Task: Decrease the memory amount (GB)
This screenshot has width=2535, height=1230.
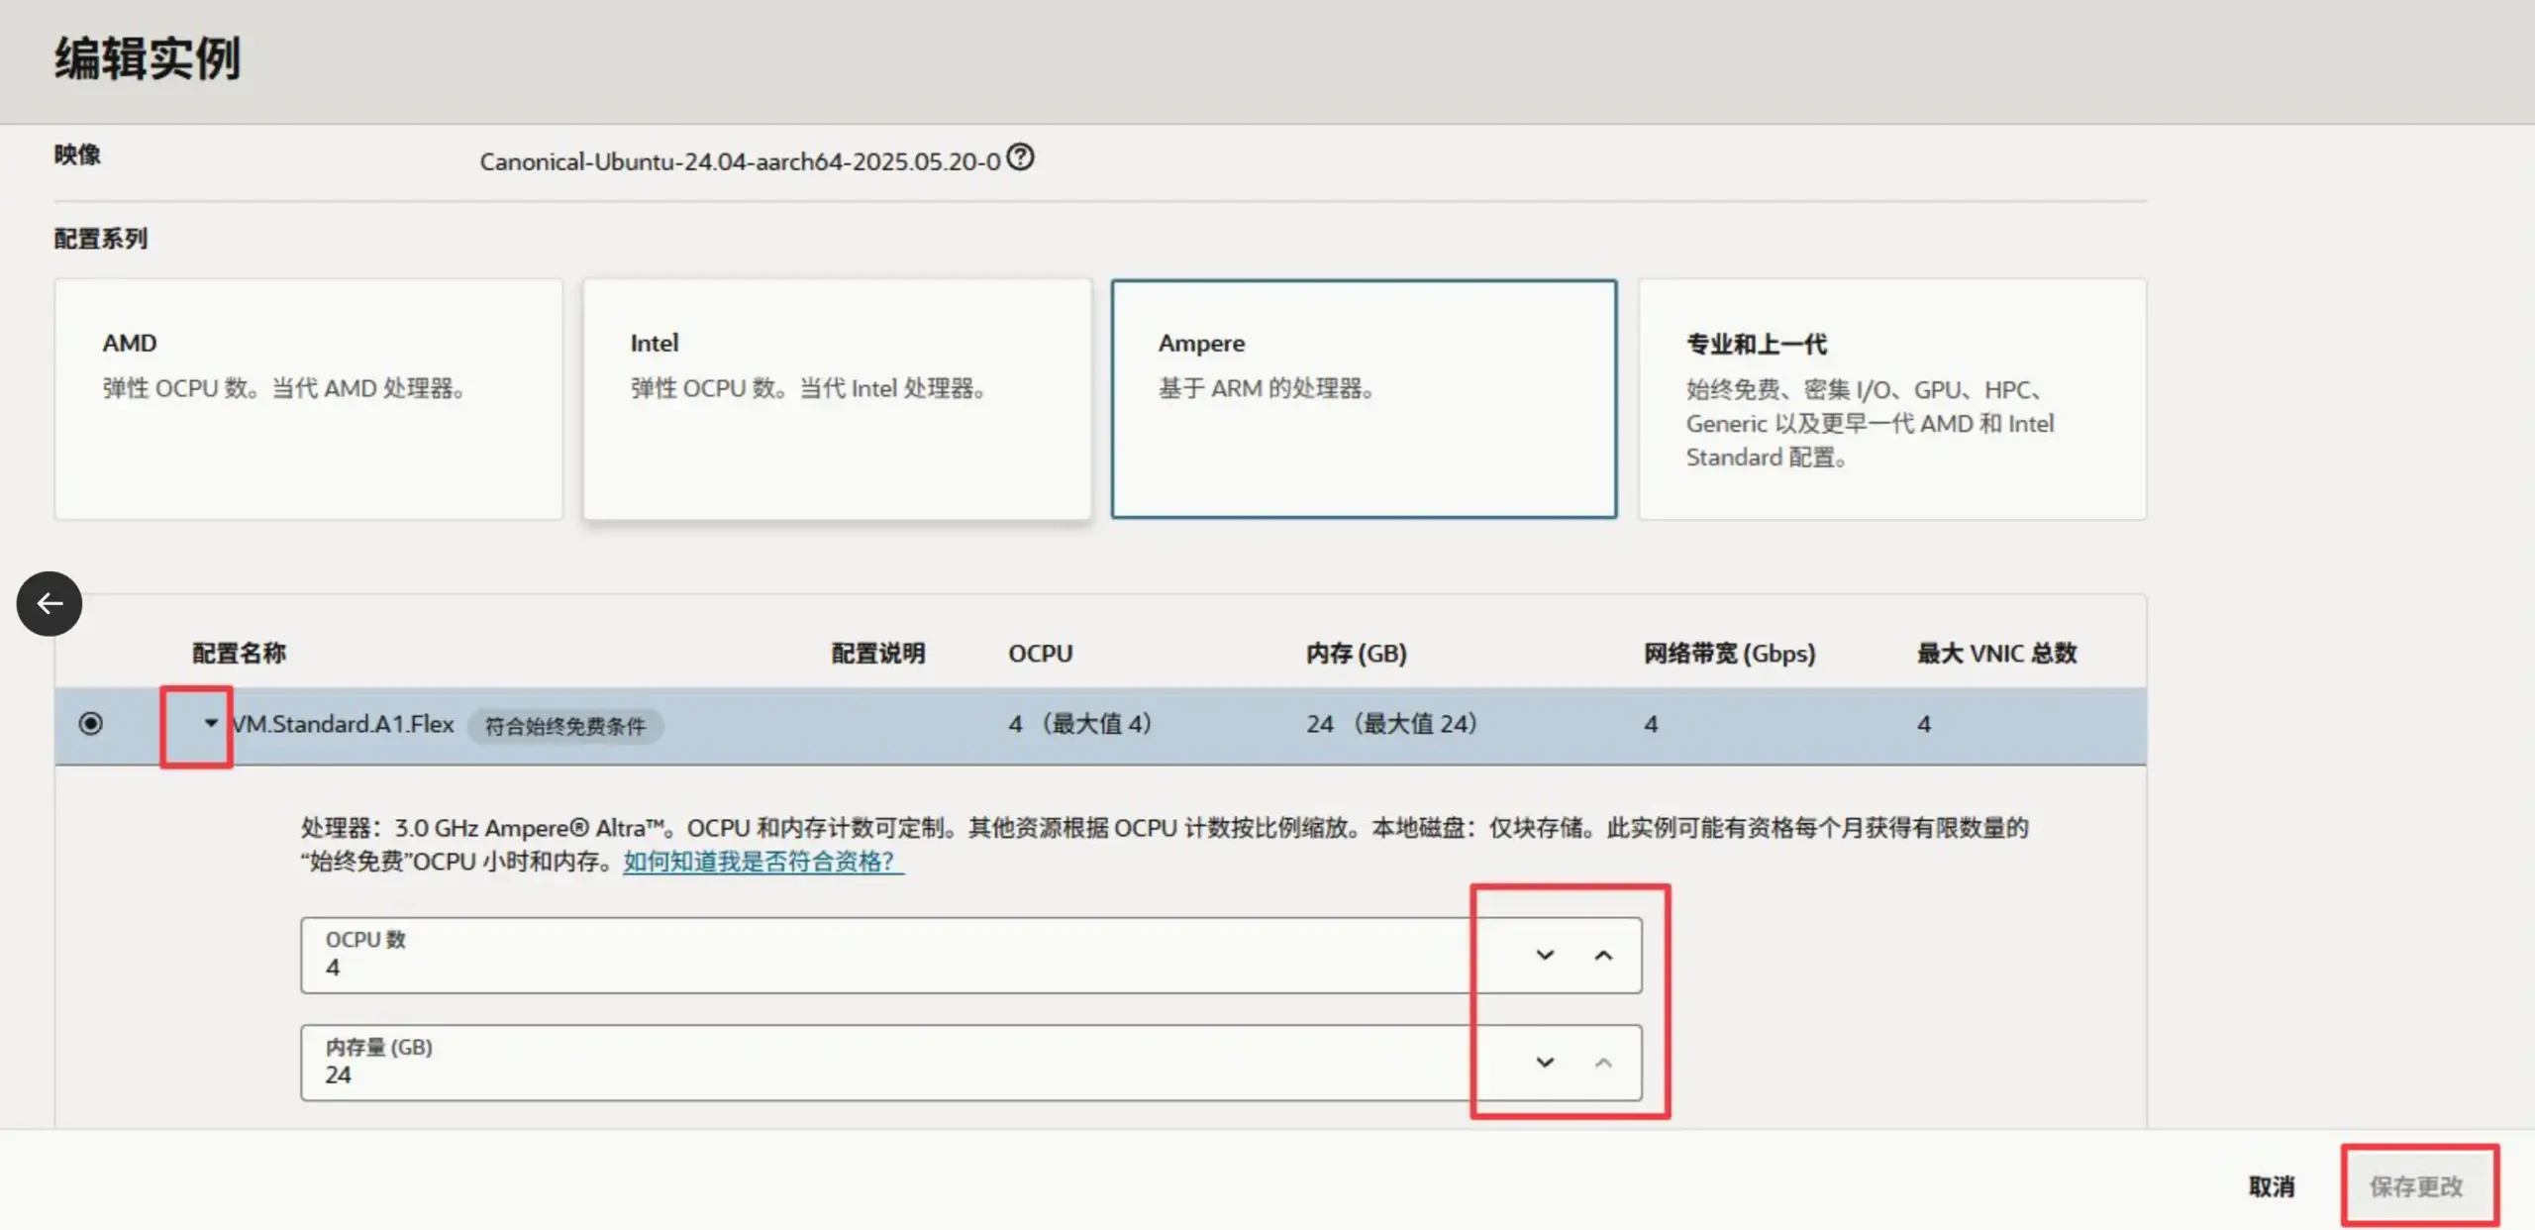Action: (x=1545, y=1063)
